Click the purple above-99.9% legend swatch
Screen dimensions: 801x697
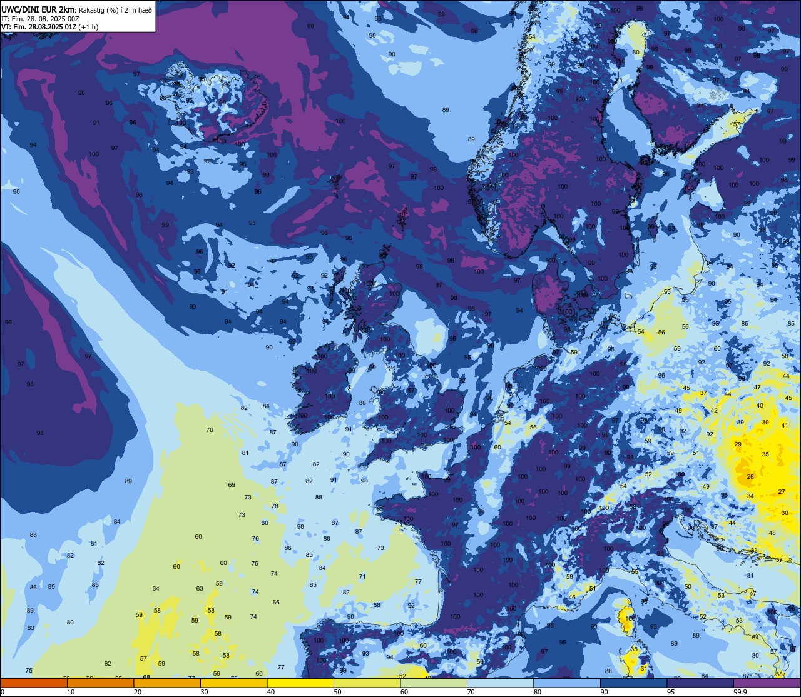coord(767,683)
